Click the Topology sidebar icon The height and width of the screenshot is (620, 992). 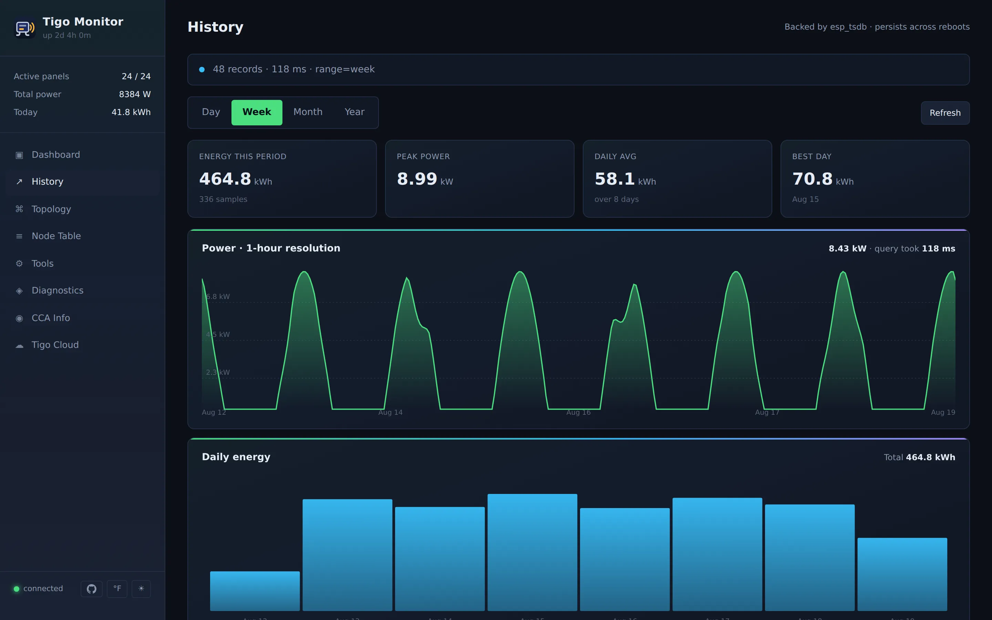19,209
